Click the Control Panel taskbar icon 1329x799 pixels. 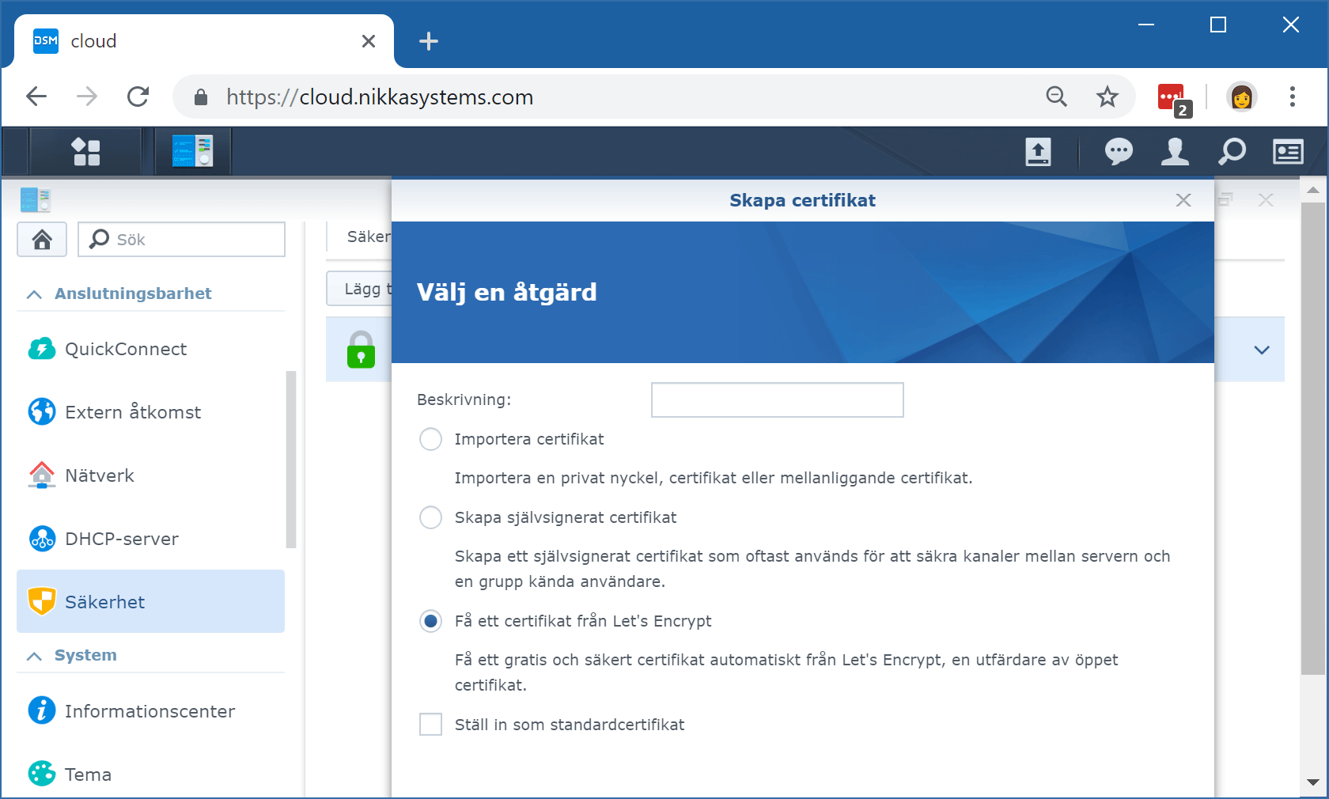[x=193, y=151]
